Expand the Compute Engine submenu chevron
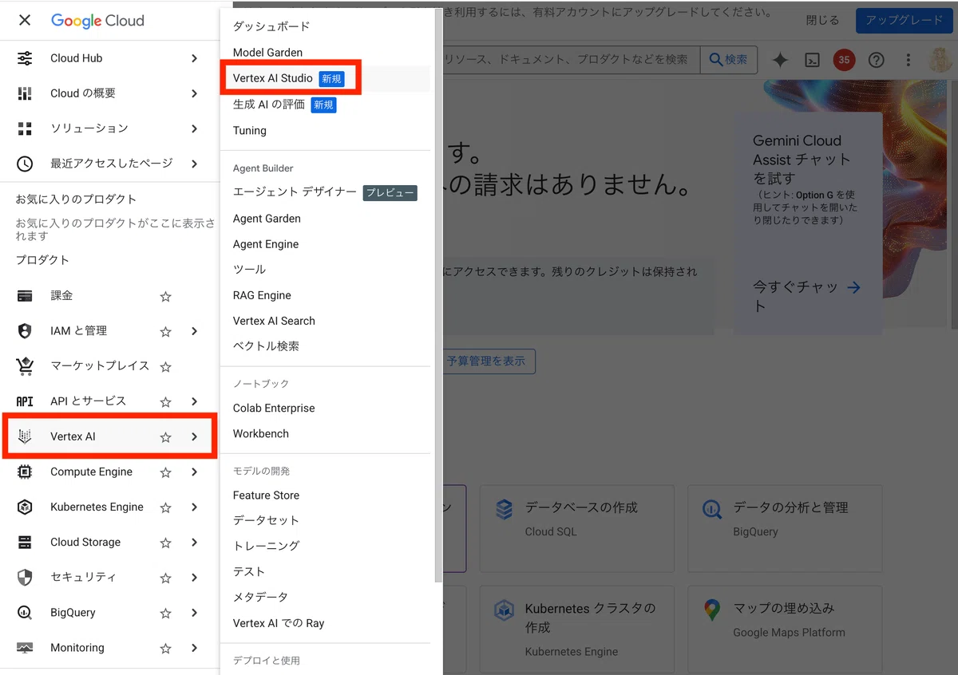 194,472
